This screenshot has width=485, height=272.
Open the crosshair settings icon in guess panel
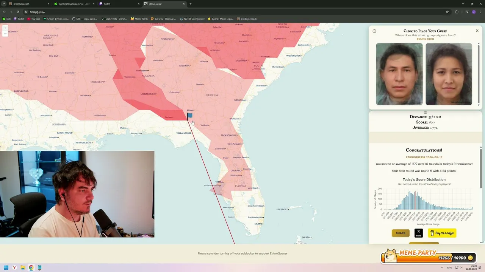pyautogui.click(x=374, y=31)
